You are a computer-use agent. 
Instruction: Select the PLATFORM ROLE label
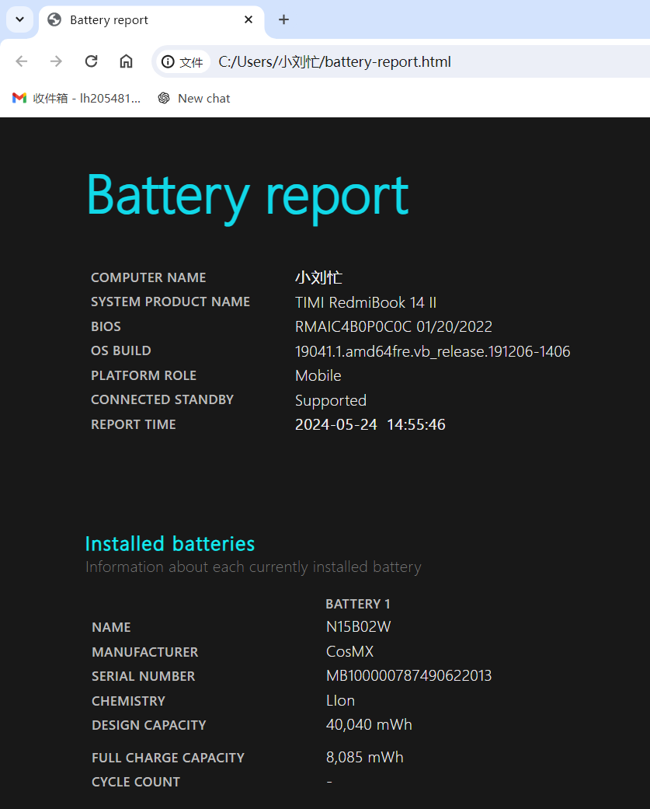pos(144,375)
